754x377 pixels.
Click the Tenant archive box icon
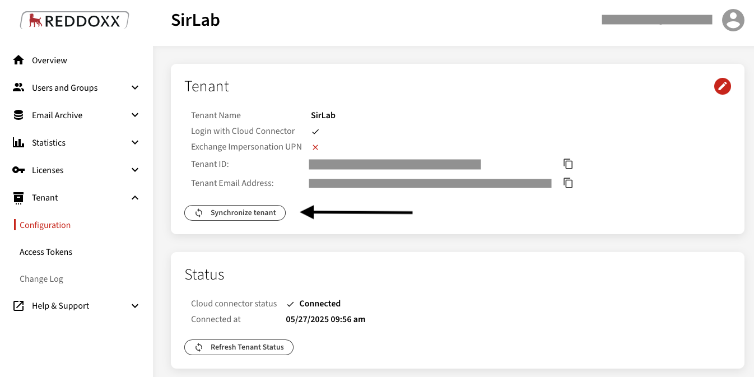pyautogui.click(x=18, y=197)
